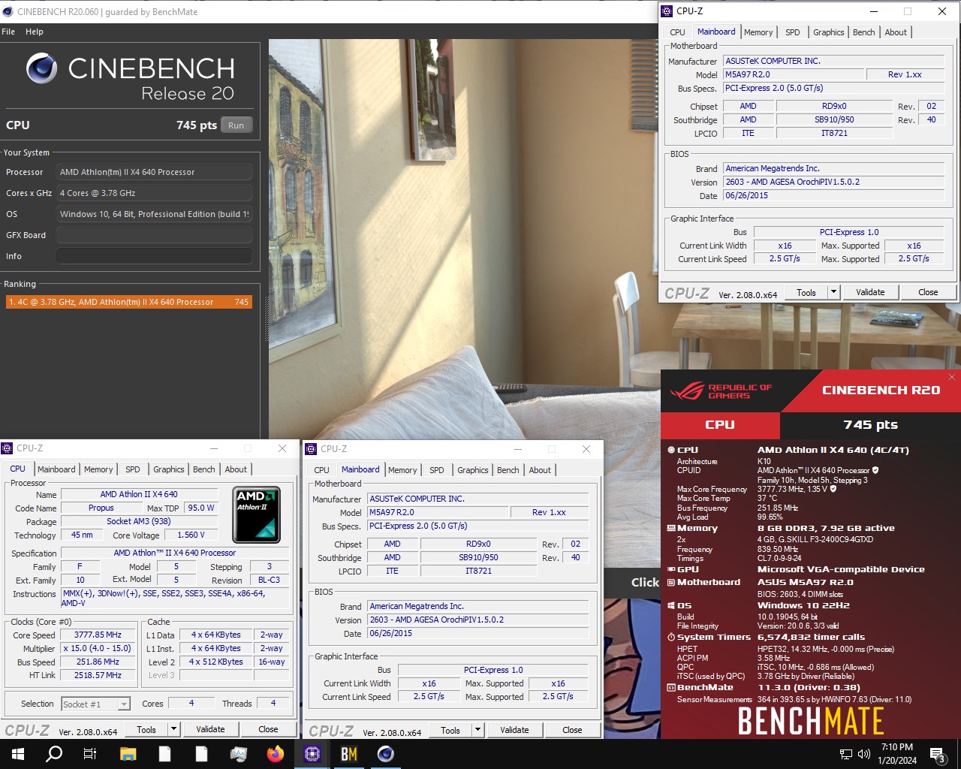Click Close button in bottom-middle CPU-Z window
This screenshot has width=961, height=769.
tap(572, 730)
